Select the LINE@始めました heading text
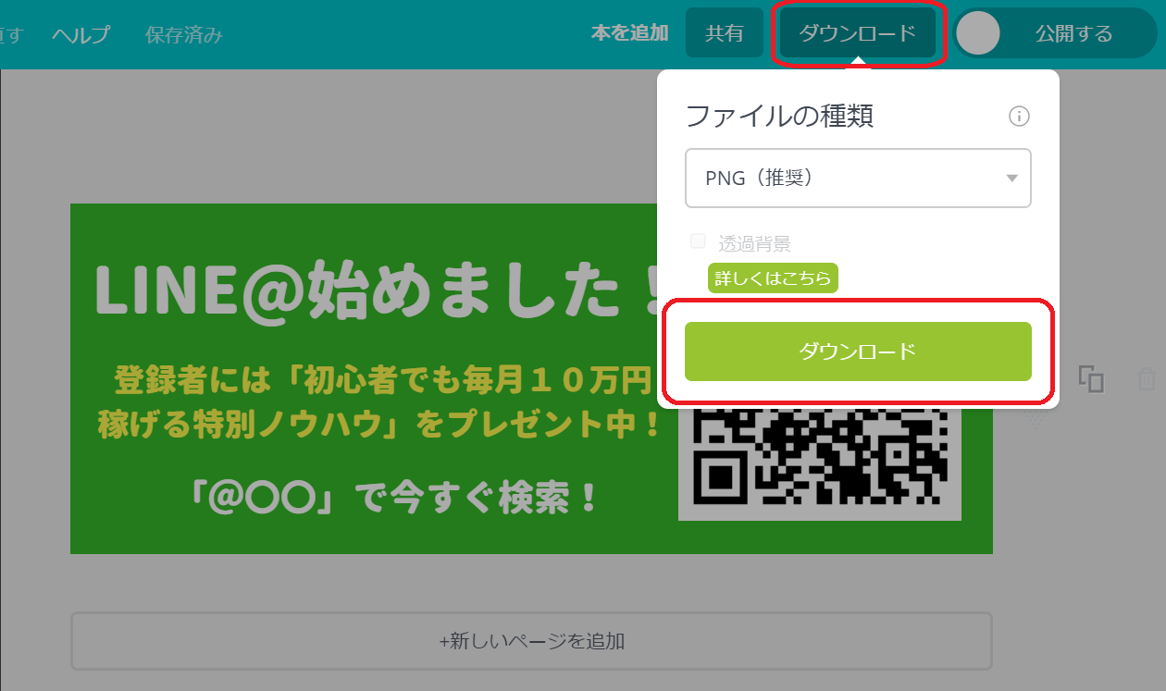The image size is (1166, 691). (377, 290)
